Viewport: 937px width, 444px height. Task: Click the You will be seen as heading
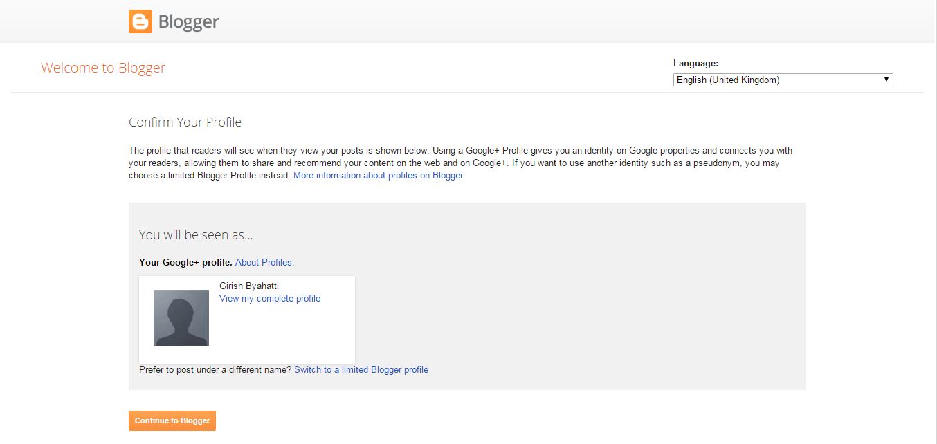coord(196,235)
